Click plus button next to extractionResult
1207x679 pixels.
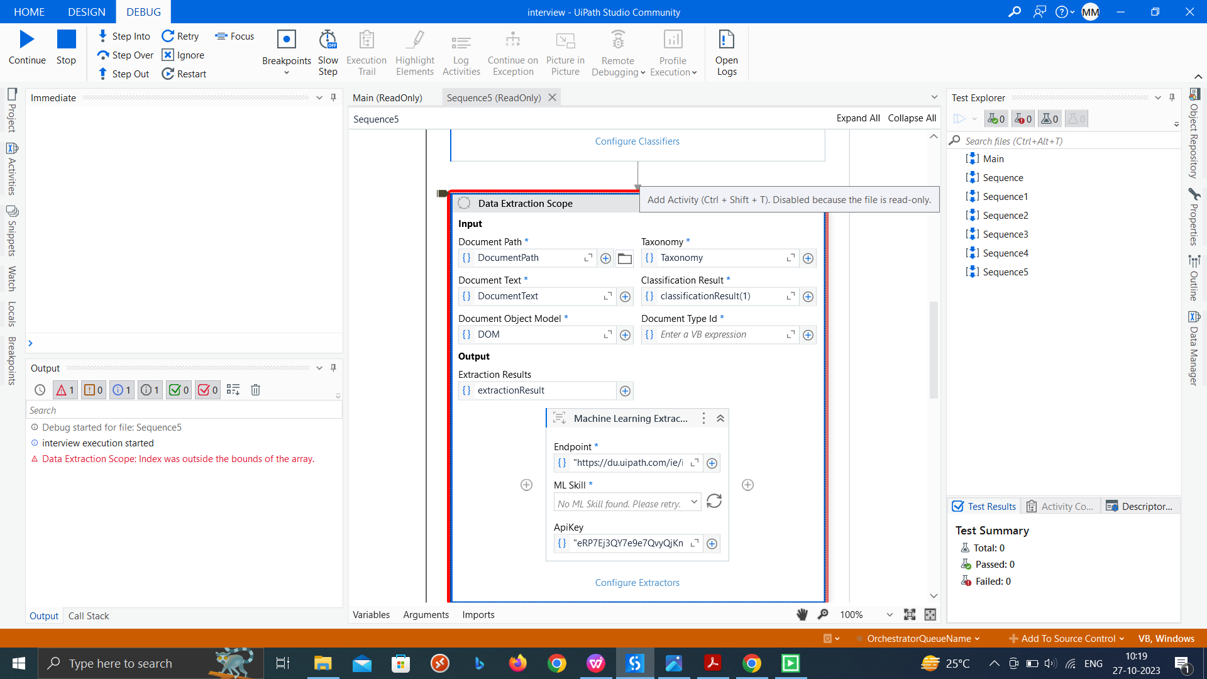[625, 391]
